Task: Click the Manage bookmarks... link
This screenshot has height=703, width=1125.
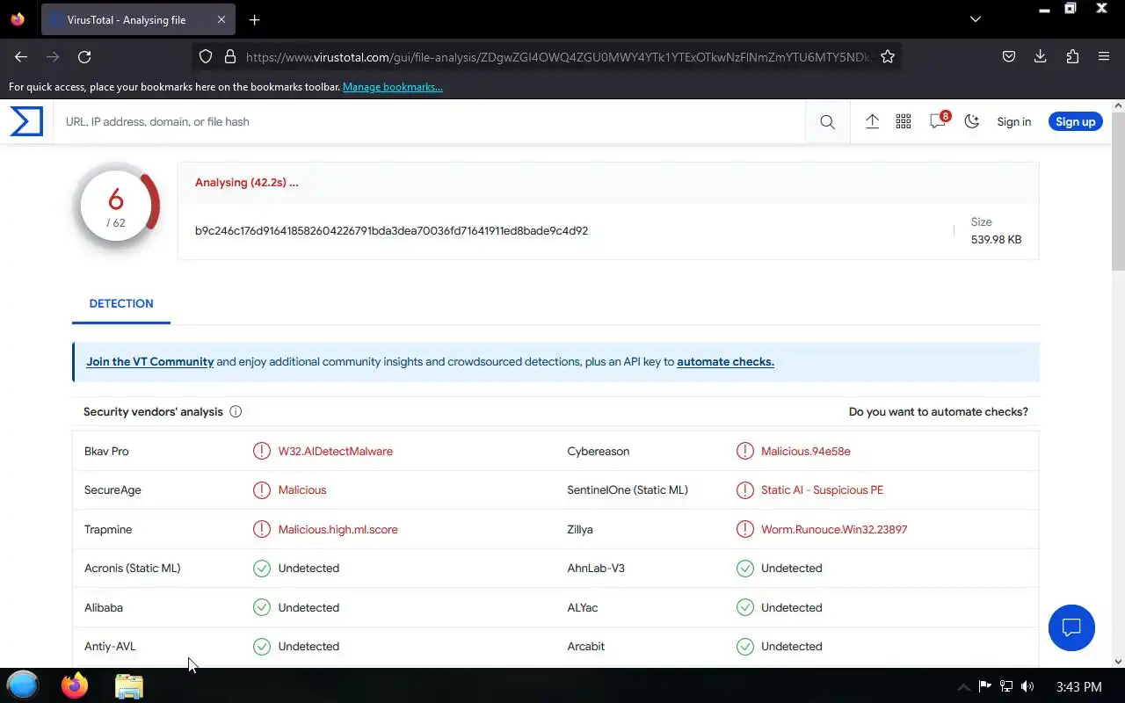Action: click(x=393, y=87)
